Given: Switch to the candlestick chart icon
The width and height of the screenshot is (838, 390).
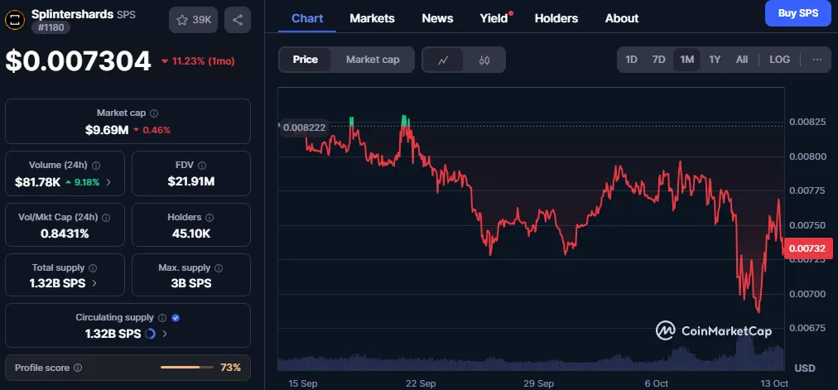Looking at the screenshot, I should 484,60.
